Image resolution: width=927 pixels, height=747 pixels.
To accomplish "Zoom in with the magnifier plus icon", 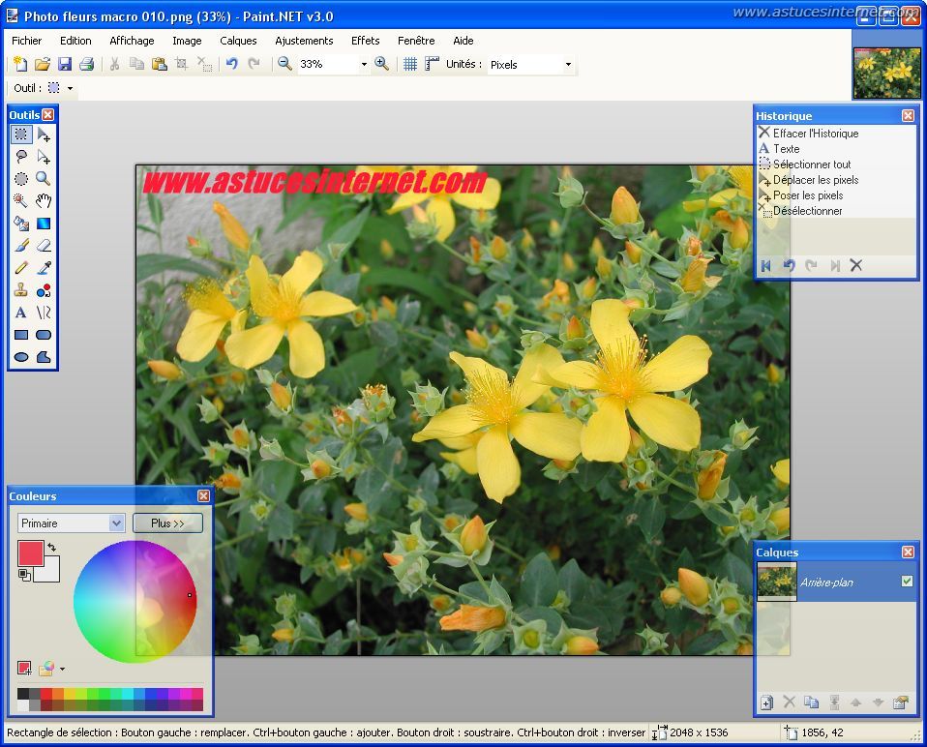I will [381, 64].
